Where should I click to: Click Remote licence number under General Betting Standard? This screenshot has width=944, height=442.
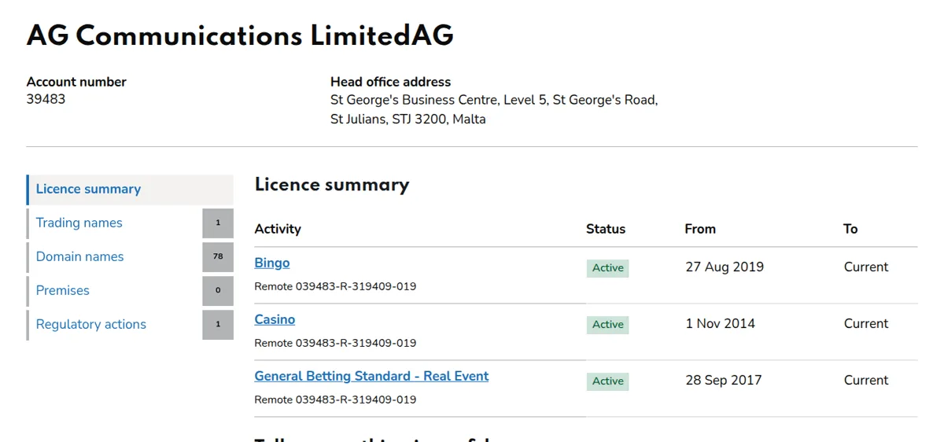click(x=335, y=400)
